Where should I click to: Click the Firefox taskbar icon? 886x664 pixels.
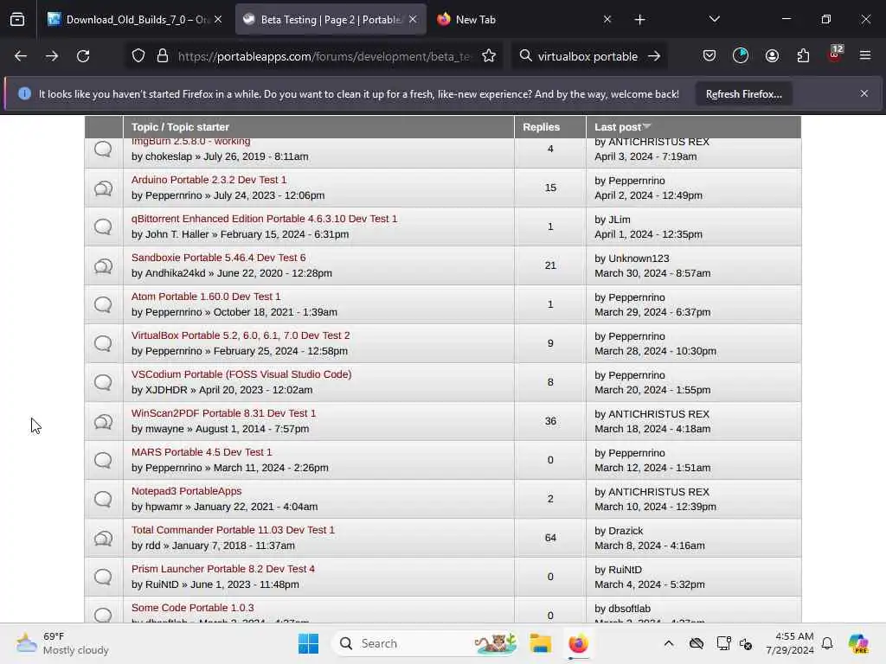click(578, 643)
